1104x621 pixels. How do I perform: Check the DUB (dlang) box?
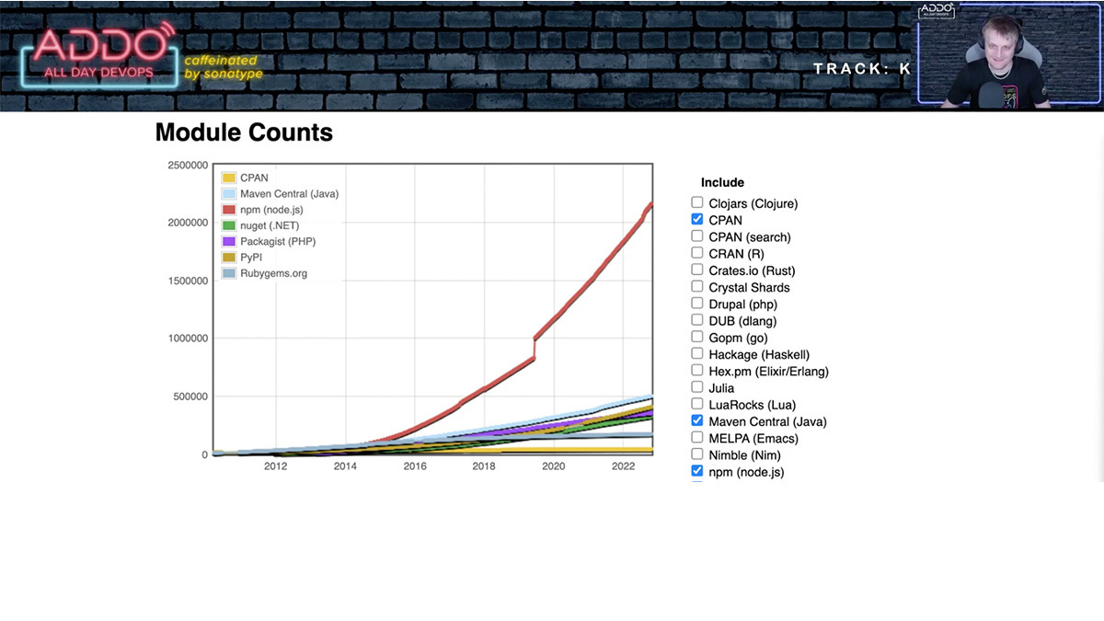697,320
